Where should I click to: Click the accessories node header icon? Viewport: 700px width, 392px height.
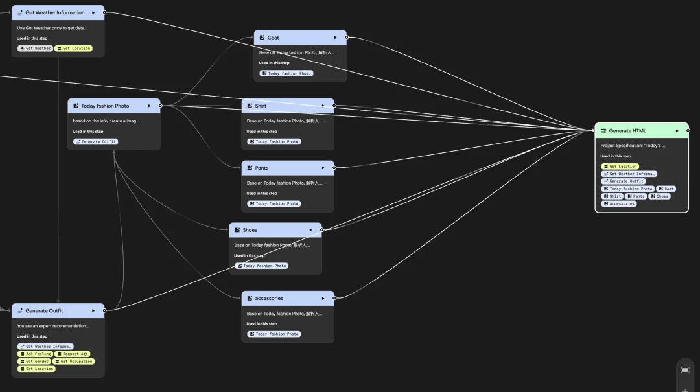[250, 299]
